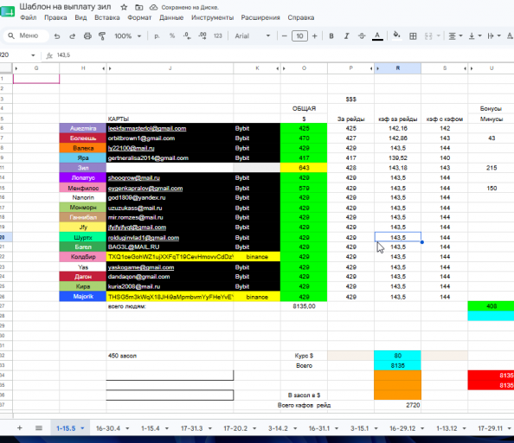This screenshot has height=443, width=514.
Task: Apply currency format (р.) button
Action: click(157, 36)
